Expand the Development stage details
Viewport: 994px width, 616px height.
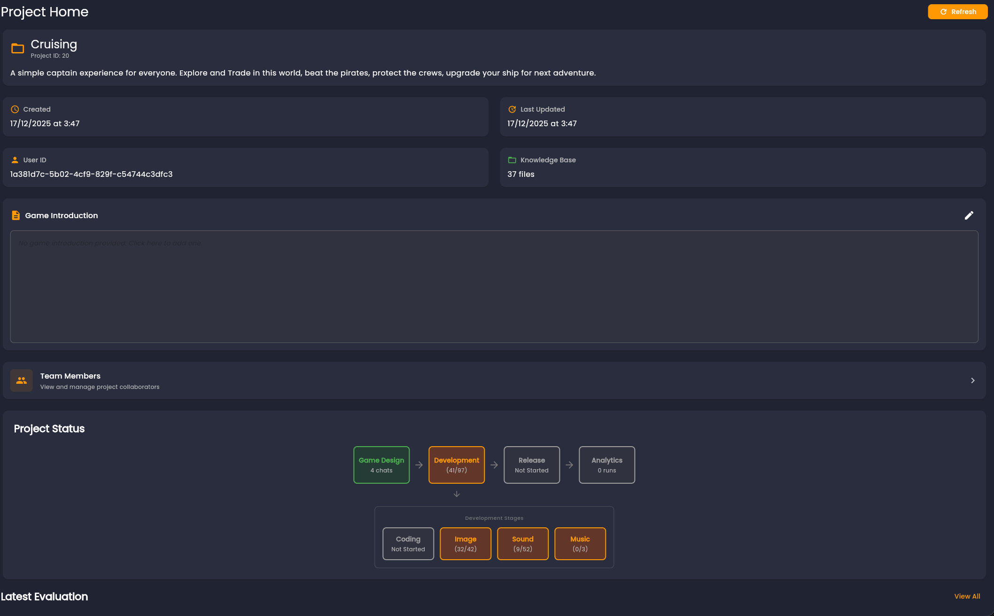pos(456,464)
